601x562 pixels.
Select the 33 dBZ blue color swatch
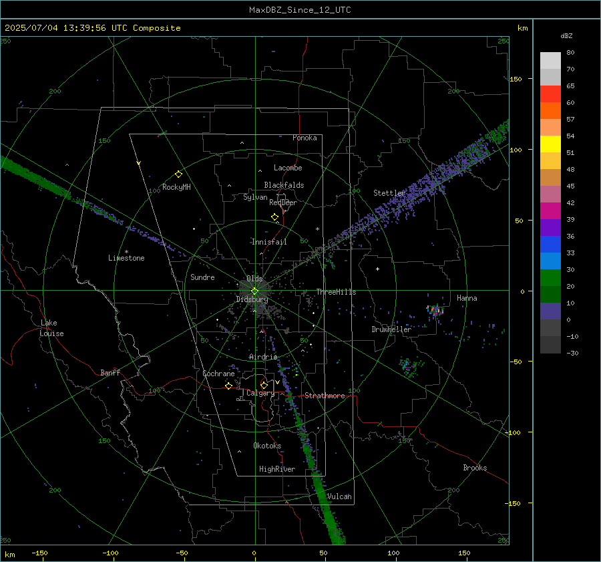(x=550, y=245)
